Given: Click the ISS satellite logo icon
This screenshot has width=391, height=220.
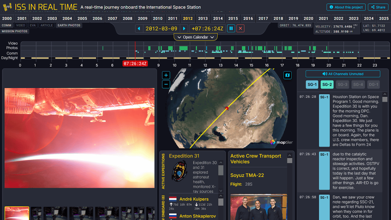Looking at the screenshot, I should click(7, 7).
